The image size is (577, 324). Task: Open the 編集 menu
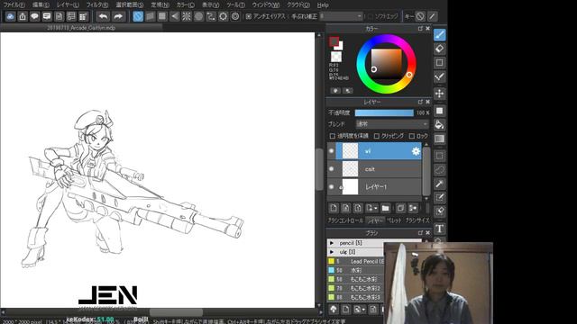41,4
